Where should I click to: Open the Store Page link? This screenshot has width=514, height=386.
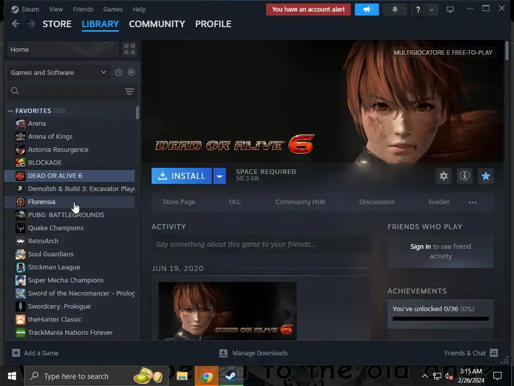179,202
